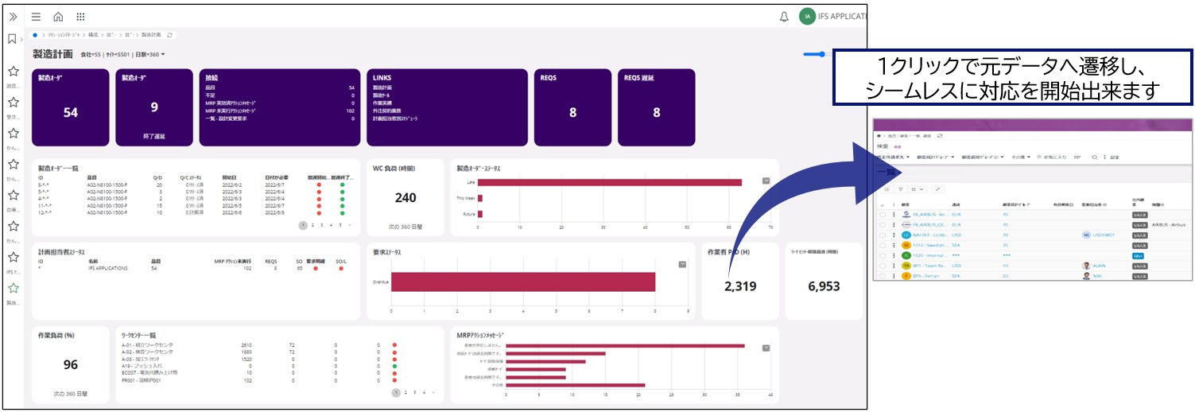The height and width of the screenshot is (412, 1195).
Task: Click the notification bell icon
Action: coord(784,17)
